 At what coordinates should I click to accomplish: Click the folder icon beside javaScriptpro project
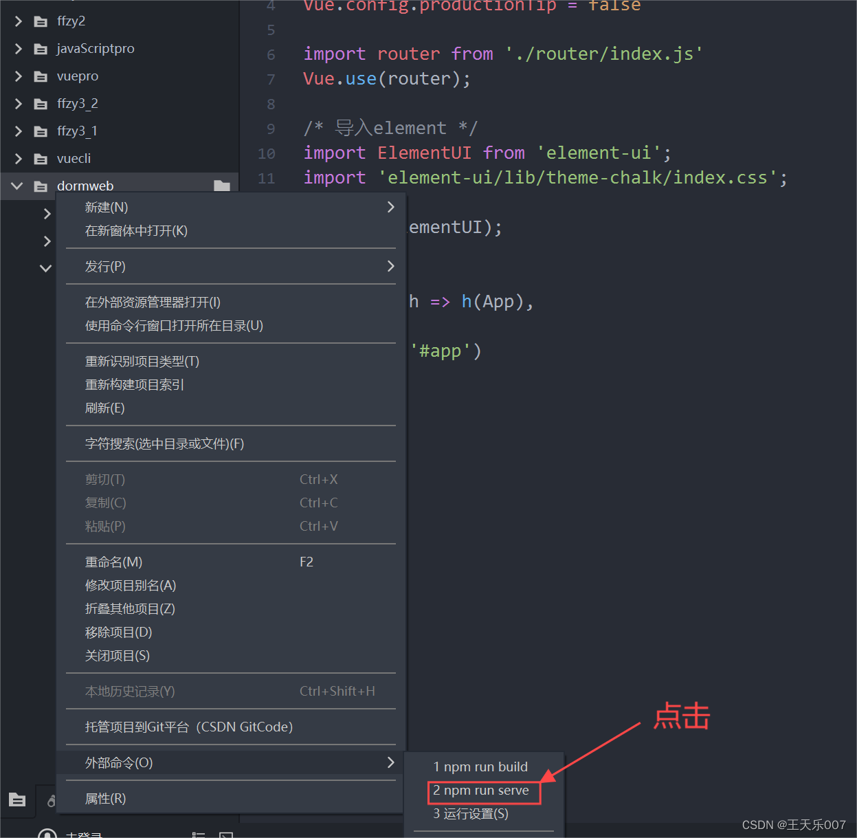click(x=41, y=48)
